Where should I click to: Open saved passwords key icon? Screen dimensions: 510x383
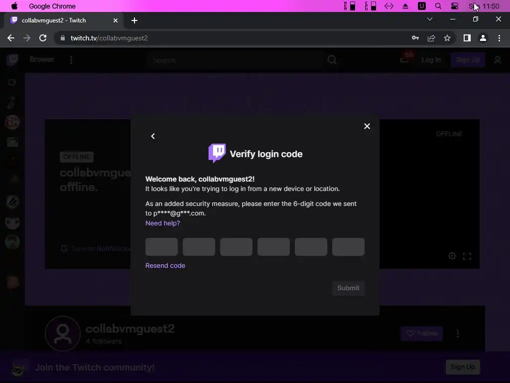[415, 38]
